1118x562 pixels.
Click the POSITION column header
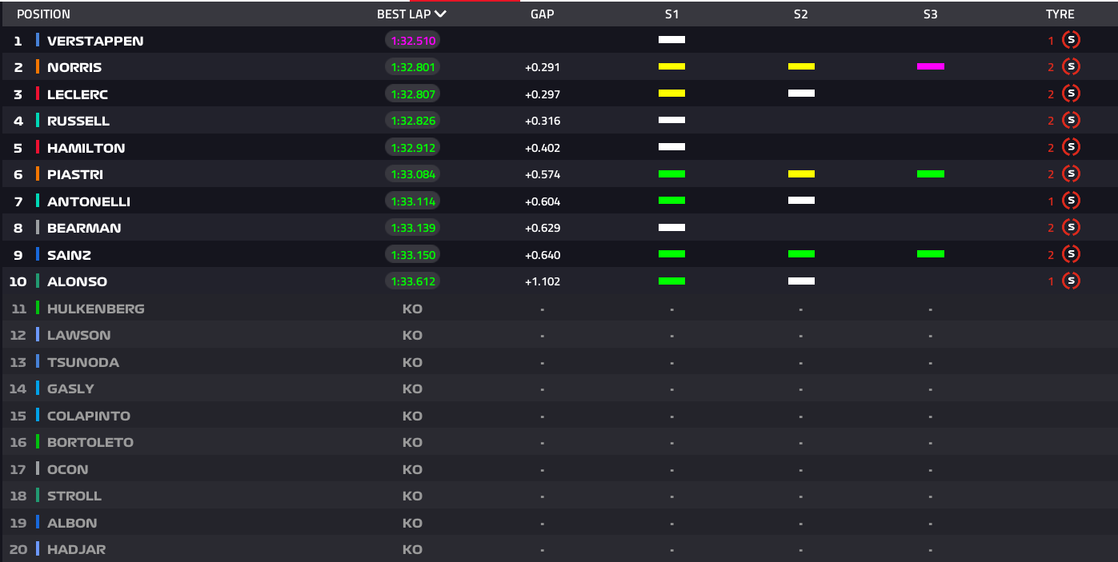43,14
